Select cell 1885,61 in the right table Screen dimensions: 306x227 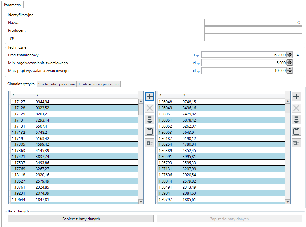coord(194,199)
